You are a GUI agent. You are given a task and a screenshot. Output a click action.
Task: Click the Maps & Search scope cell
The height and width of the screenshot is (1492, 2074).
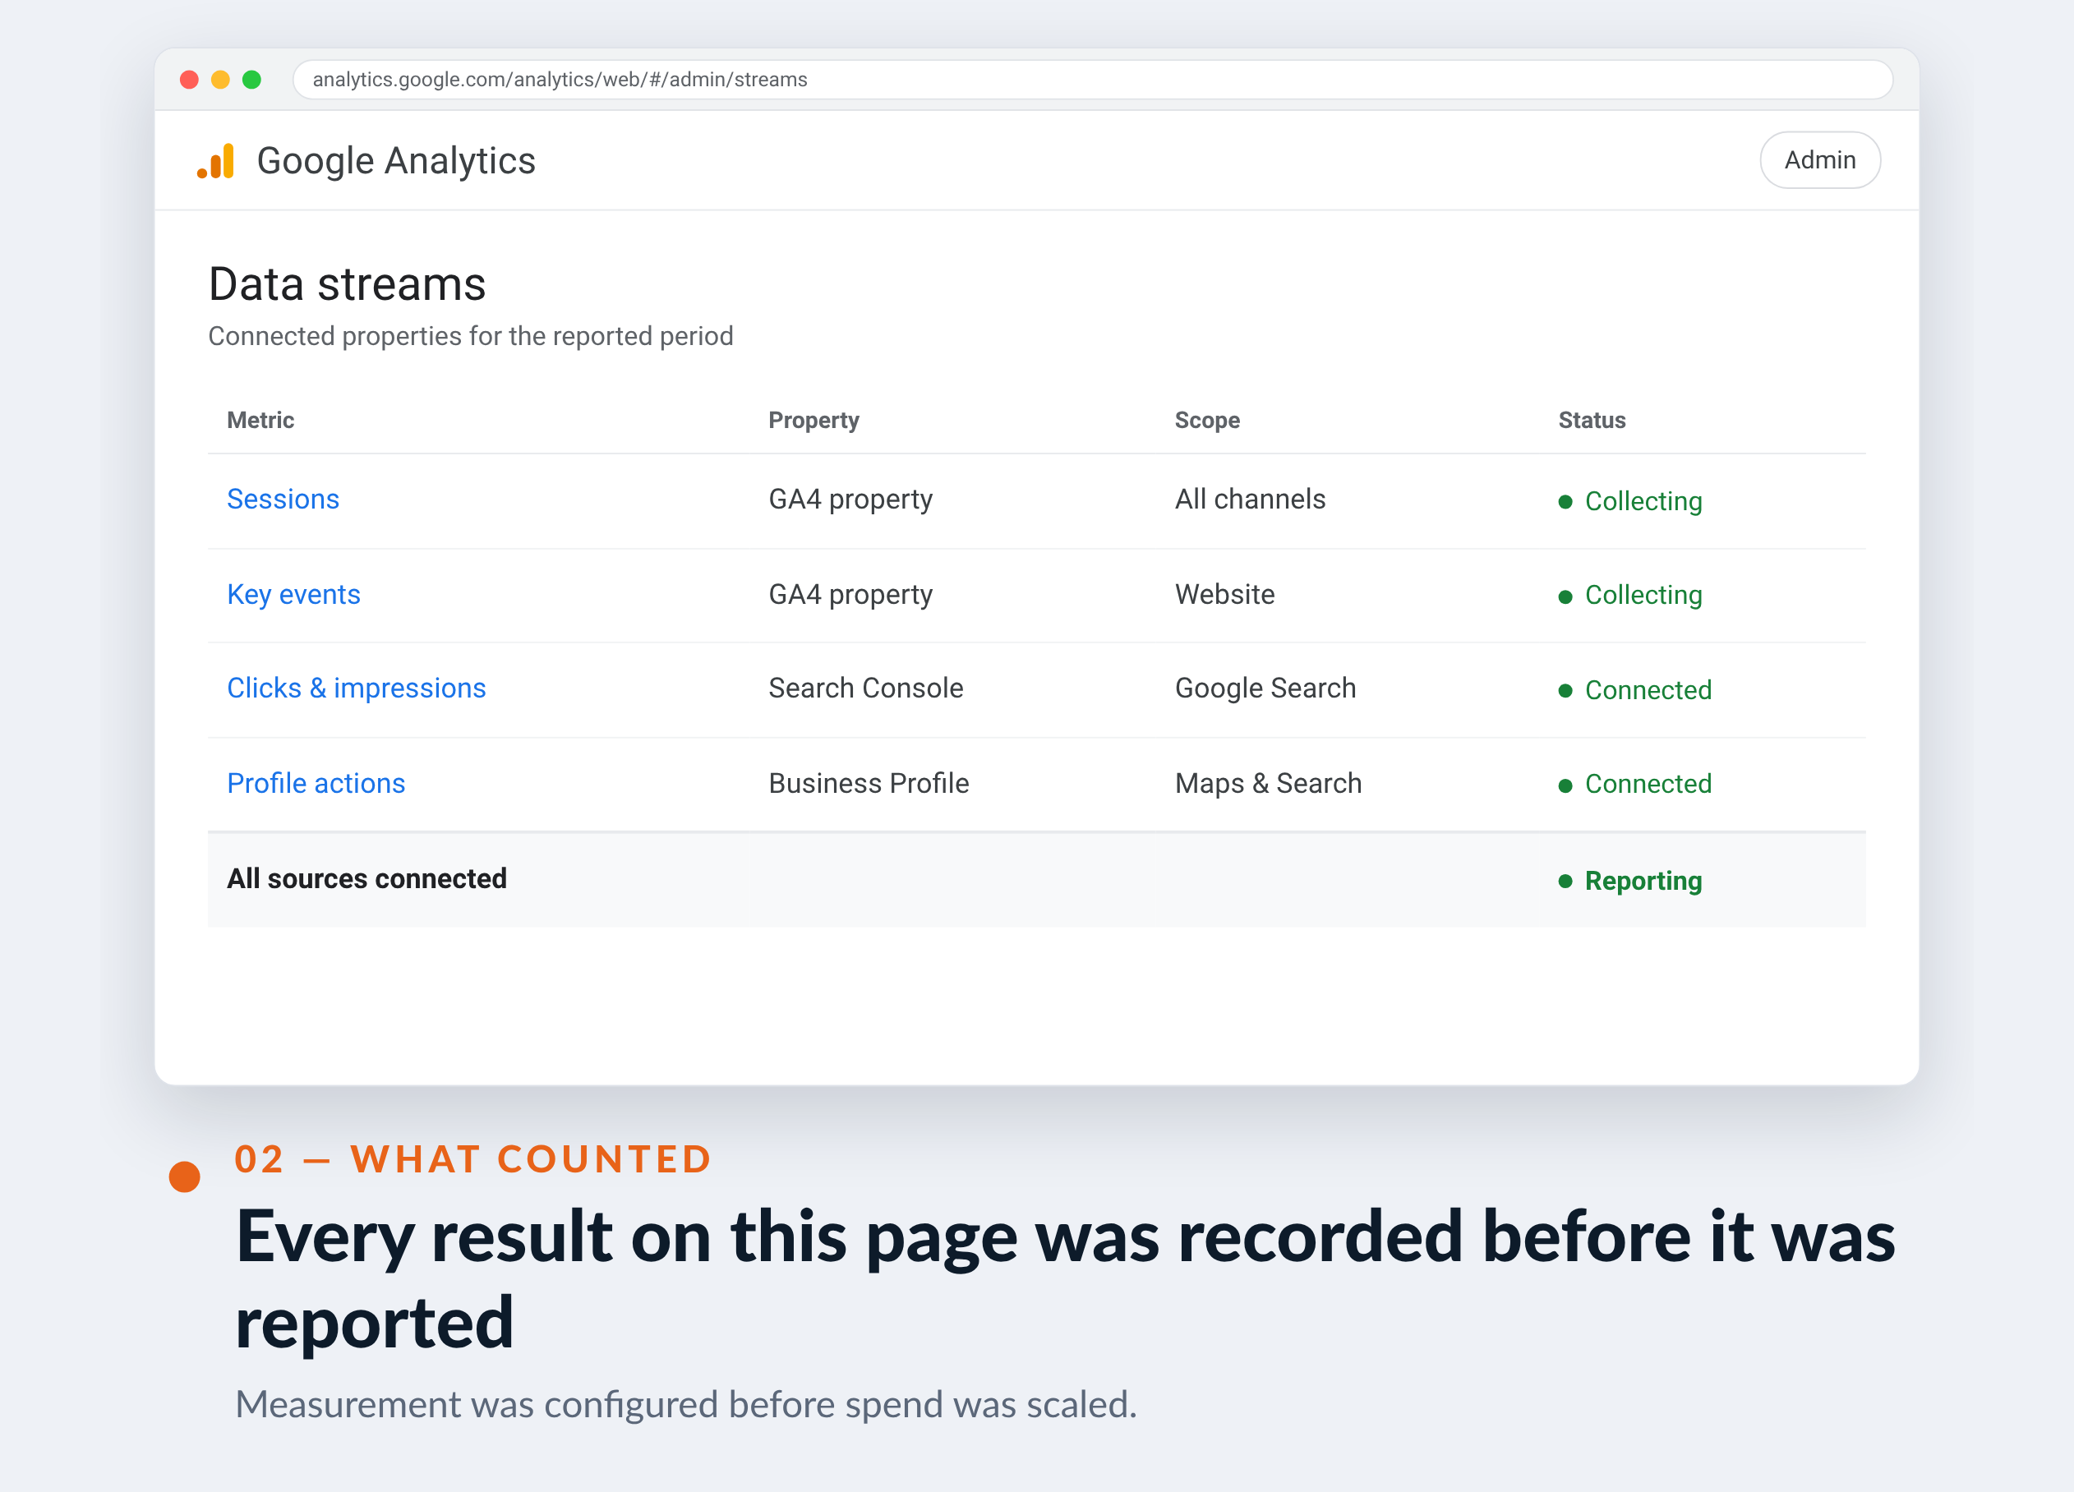[x=1269, y=784]
